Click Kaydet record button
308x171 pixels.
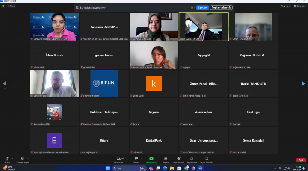coord(166,160)
